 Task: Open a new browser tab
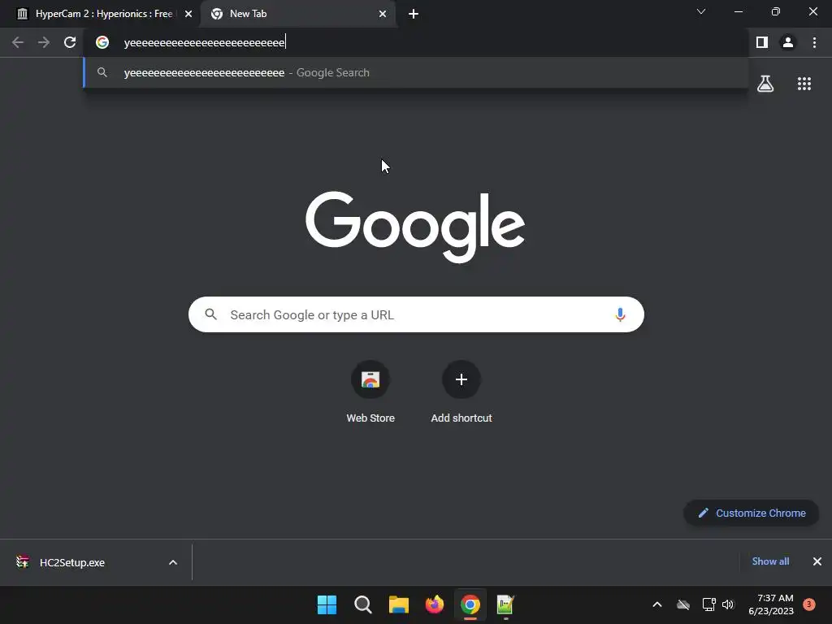(x=414, y=14)
